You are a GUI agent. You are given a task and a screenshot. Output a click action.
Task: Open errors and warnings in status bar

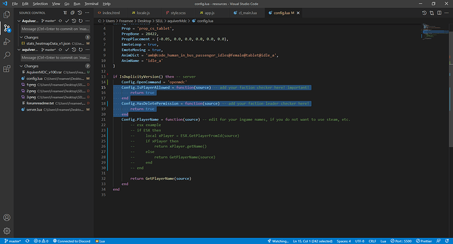point(41,241)
